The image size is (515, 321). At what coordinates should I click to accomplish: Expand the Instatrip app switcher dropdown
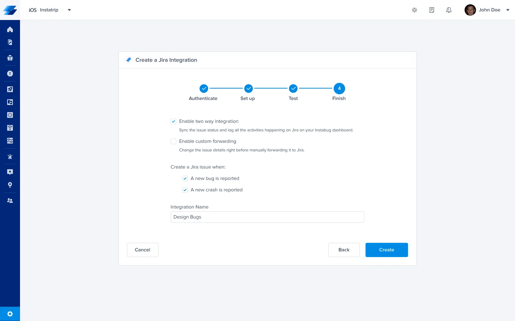69,10
